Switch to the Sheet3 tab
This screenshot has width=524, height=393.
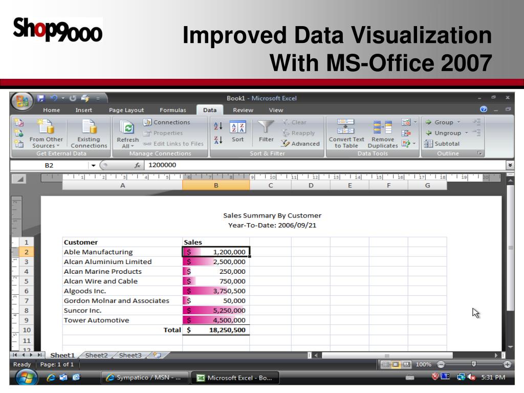click(x=130, y=355)
